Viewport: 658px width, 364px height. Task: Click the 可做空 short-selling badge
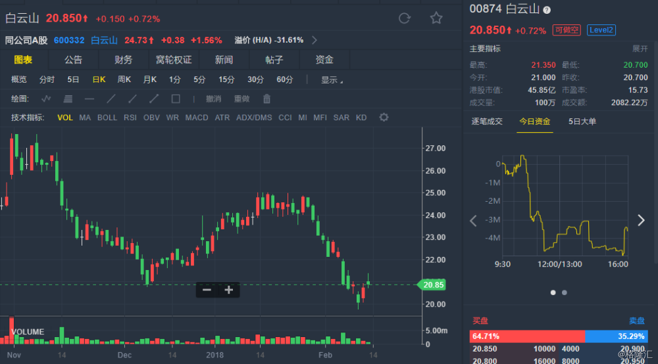566,30
